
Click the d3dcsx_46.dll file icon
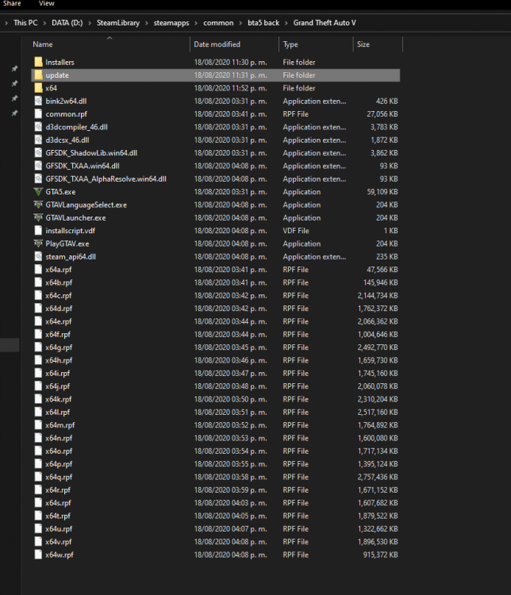pos(38,140)
